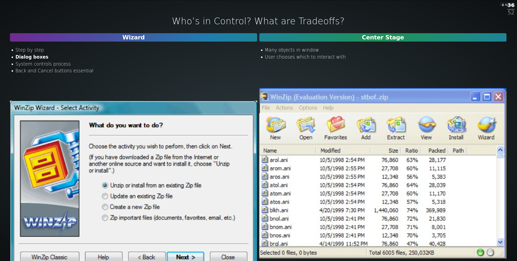
Task: Click the 1,440,060 size value
Action: pyautogui.click(x=386, y=210)
